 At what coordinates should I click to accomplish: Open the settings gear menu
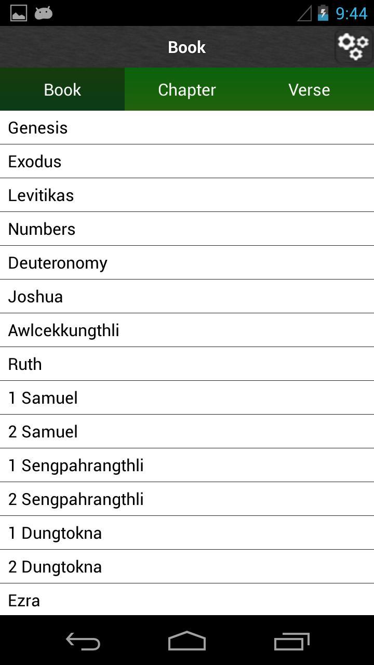pos(354,47)
